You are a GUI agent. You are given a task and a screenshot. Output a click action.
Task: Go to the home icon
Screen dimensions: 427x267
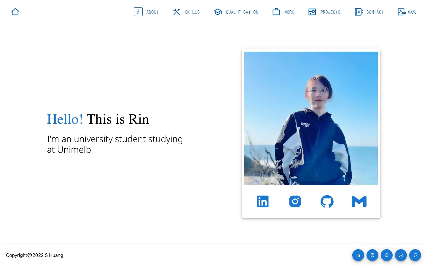[15, 12]
